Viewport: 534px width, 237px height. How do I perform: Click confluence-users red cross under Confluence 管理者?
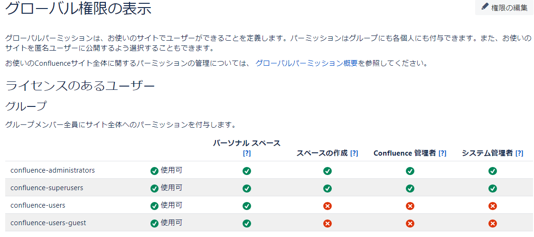click(410, 206)
